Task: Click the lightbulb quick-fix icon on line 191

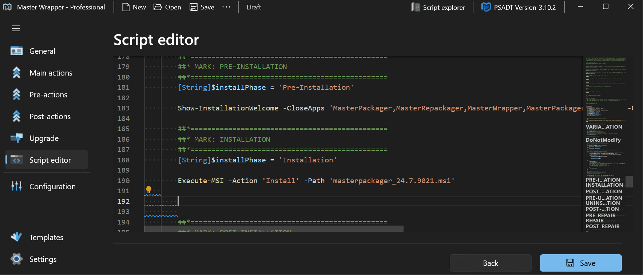Action: pos(148,190)
